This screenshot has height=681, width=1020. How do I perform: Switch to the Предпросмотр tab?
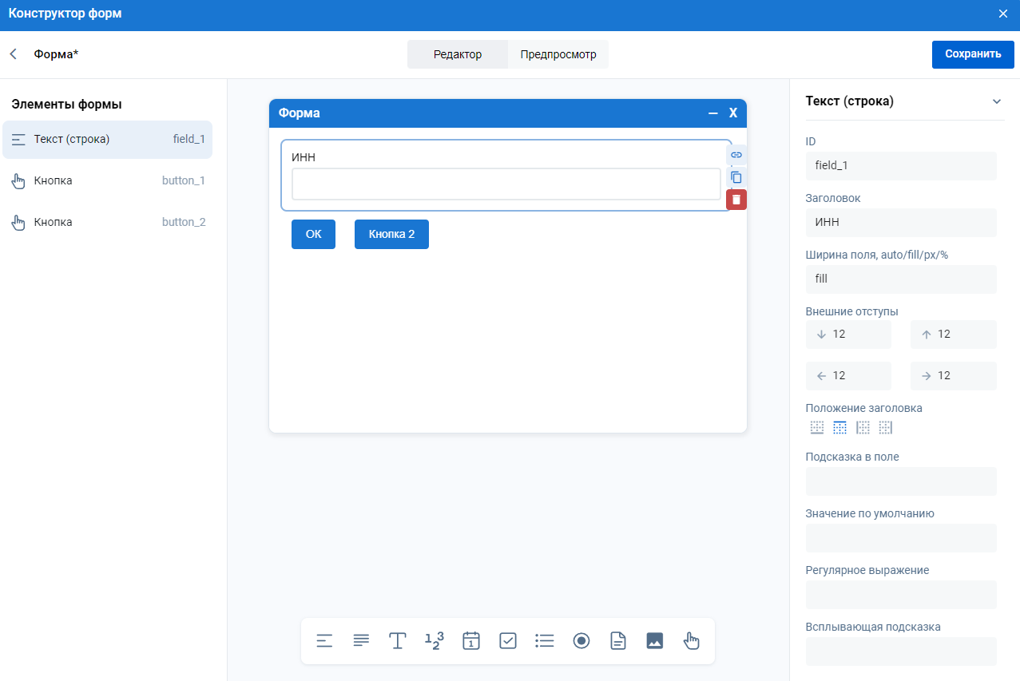tap(558, 54)
